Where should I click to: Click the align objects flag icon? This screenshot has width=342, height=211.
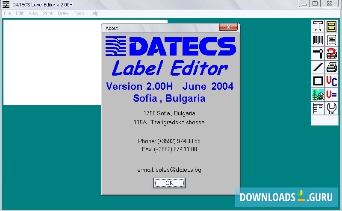point(318,108)
